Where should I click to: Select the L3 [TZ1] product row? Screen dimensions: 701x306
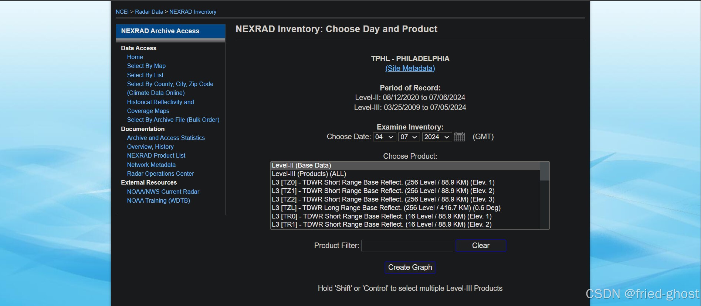(x=405, y=191)
